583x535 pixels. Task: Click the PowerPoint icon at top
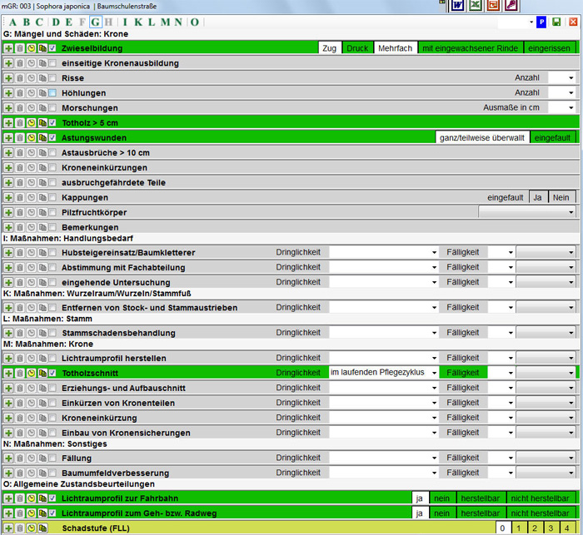tap(493, 6)
